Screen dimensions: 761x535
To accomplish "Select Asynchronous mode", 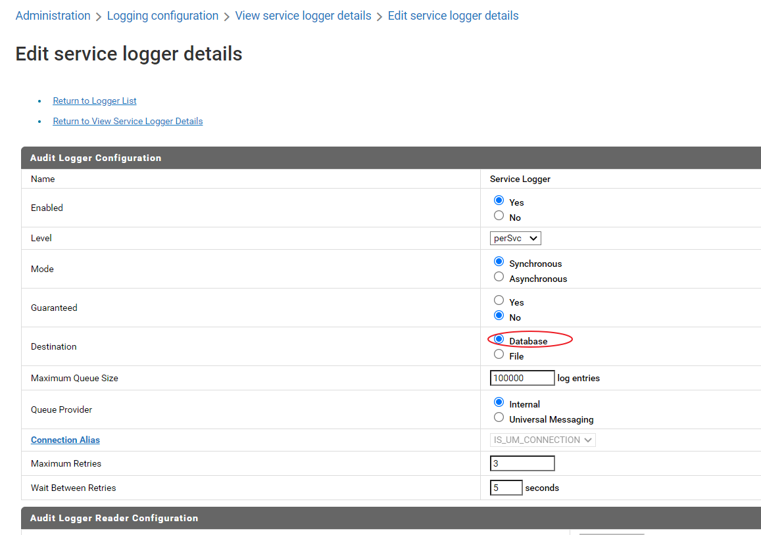I will click(x=499, y=277).
